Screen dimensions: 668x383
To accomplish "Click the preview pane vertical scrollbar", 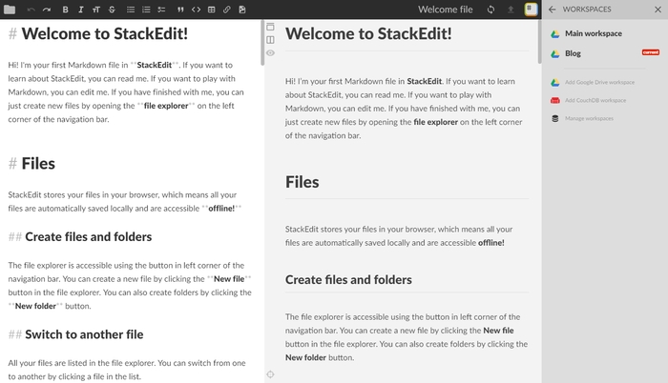I will [539, 42].
